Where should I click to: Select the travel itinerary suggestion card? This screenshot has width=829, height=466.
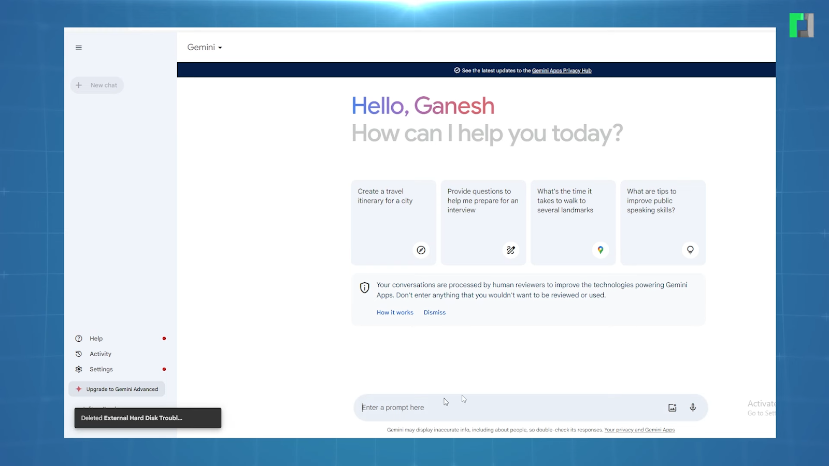pyautogui.click(x=394, y=223)
